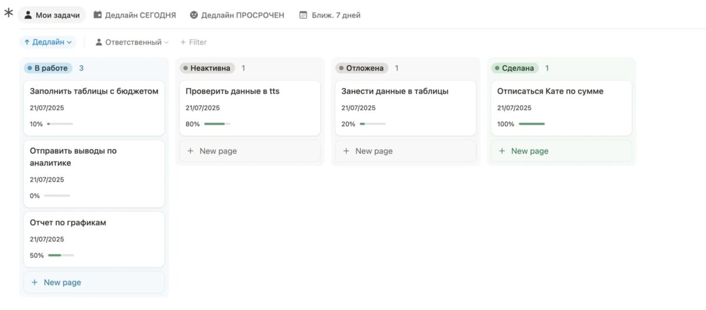This screenshot has width=706, height=310.
Task: Click the В работе status label
Action: [48, 68]
